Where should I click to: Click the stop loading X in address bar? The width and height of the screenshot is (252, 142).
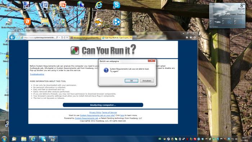(67, 37)
